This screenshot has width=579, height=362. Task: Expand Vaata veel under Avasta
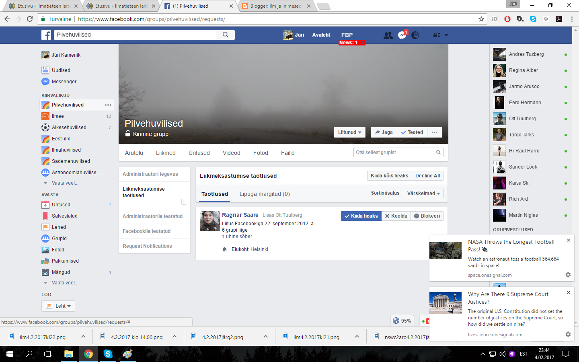click(x=65, y=283)
